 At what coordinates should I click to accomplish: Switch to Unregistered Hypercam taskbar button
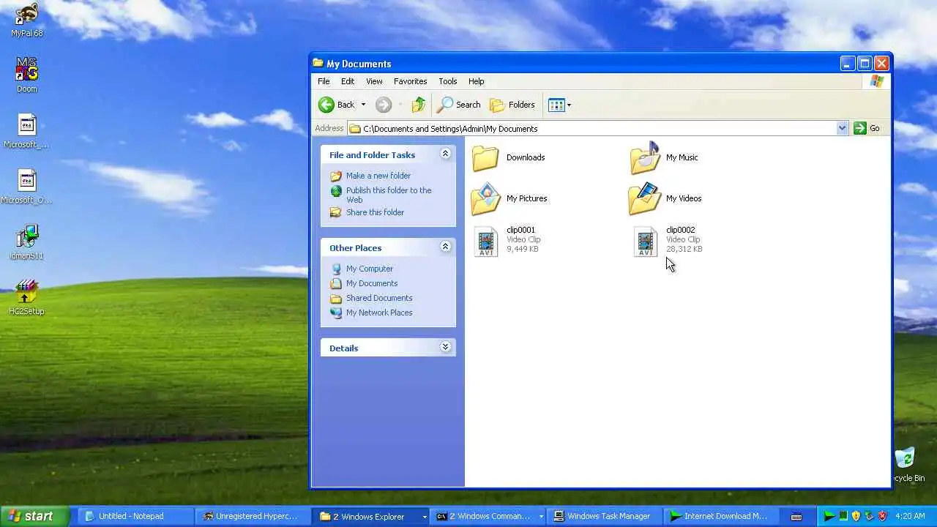[x=253, y=516]
